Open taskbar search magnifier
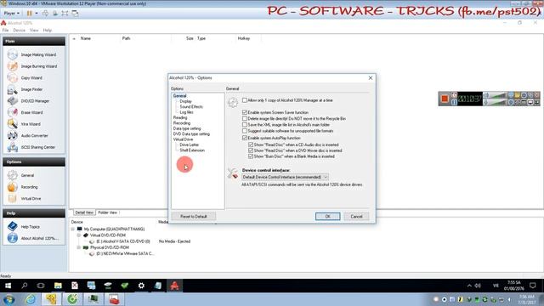544x306 pixels. (25, 286)
